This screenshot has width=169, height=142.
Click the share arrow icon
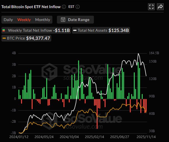(x=160, y=7)
